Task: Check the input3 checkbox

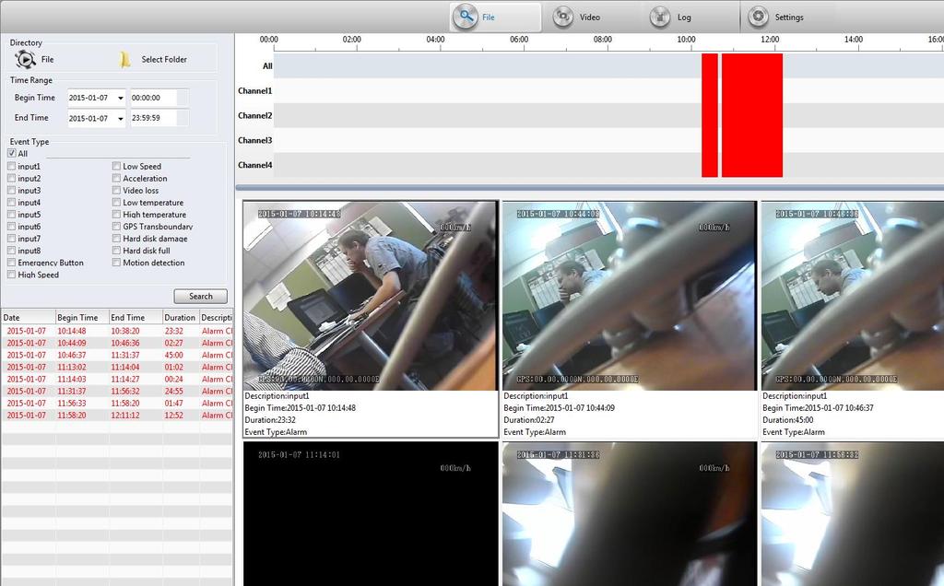Action: tap(11, 190)
